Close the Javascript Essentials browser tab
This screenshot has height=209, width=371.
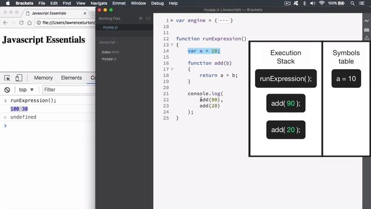(85, 13)
